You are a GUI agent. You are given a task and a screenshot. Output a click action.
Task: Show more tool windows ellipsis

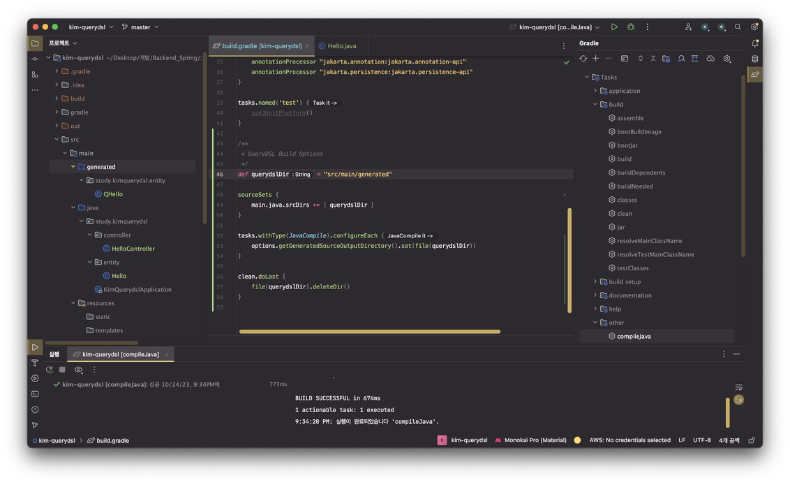35,90
